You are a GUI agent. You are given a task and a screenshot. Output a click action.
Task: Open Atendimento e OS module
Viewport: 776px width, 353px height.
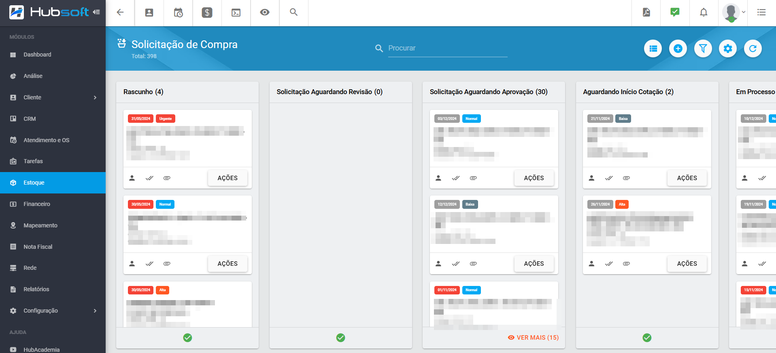tap(53, 140)
